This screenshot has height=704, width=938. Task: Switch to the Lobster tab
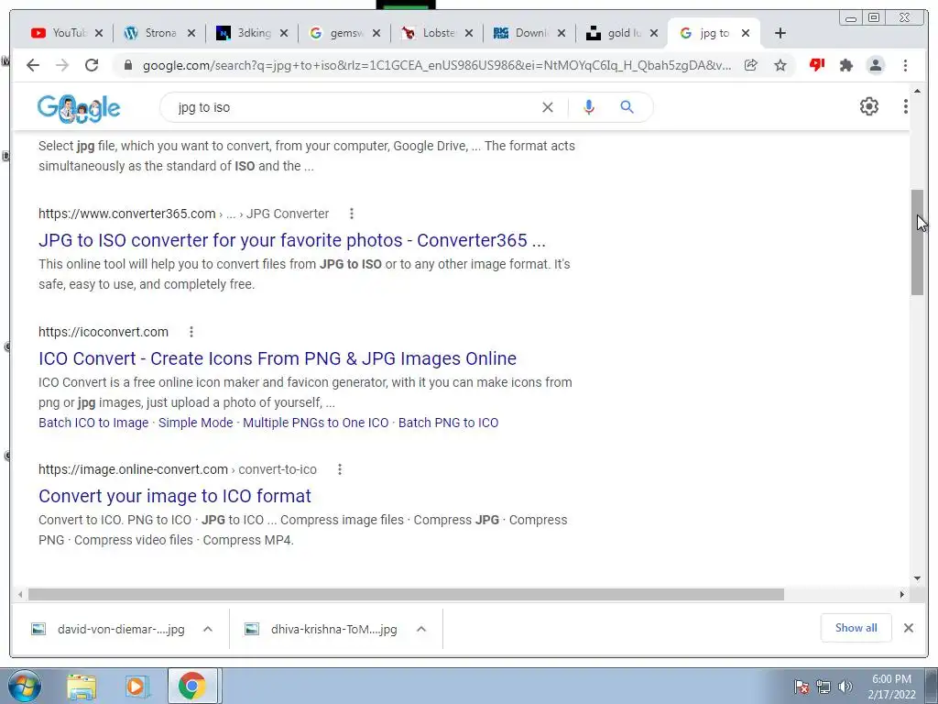428,33
